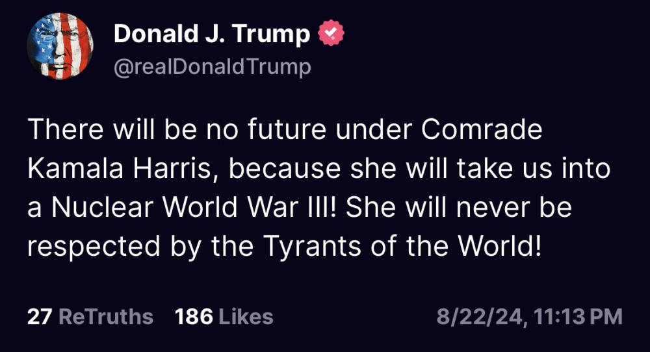This screenshot has width=650, height=352.
Task: Open the 186 Likes list
Action: (x=224, y=317)
